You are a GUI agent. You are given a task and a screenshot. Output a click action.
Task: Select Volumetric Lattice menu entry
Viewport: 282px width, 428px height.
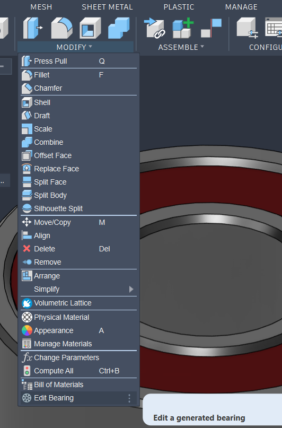[x=78, y=303]
